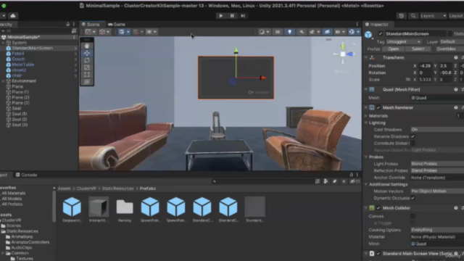The width and height of the screenshot is (464, 261).
Task: Select the combined Transform tool
Action: click(87, 82)
